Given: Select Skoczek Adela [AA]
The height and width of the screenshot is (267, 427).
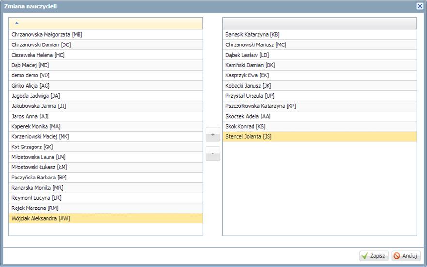Looking at the screenshot, I should point(320,116).
